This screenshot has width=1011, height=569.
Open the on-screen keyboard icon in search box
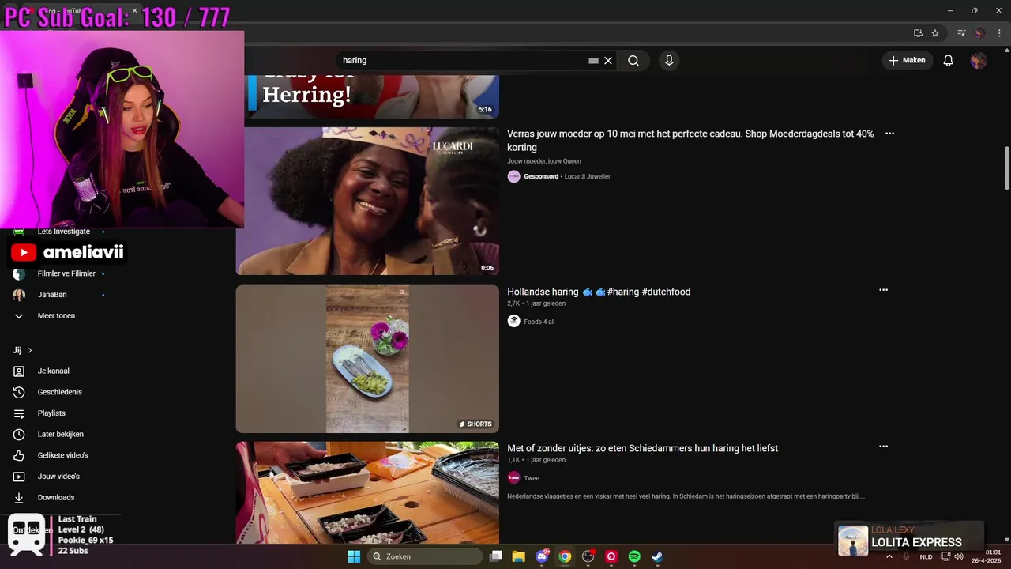pyautogui.click(x=593, y=61)
